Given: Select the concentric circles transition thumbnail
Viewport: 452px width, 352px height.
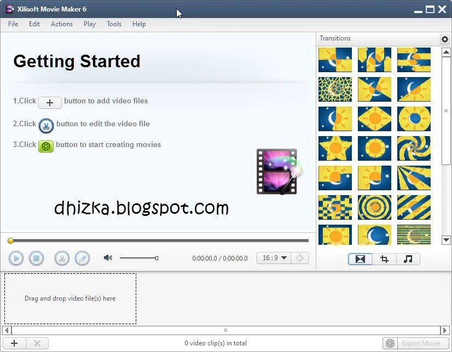Looking at the screenshot, I should [374, 207].
